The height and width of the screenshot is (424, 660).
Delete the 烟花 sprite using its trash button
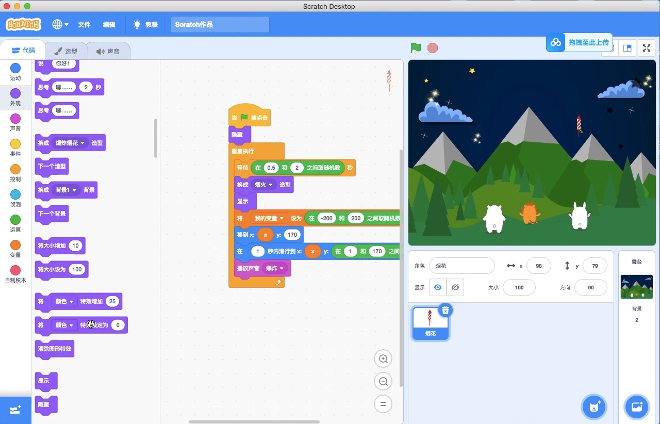[445, 311]
